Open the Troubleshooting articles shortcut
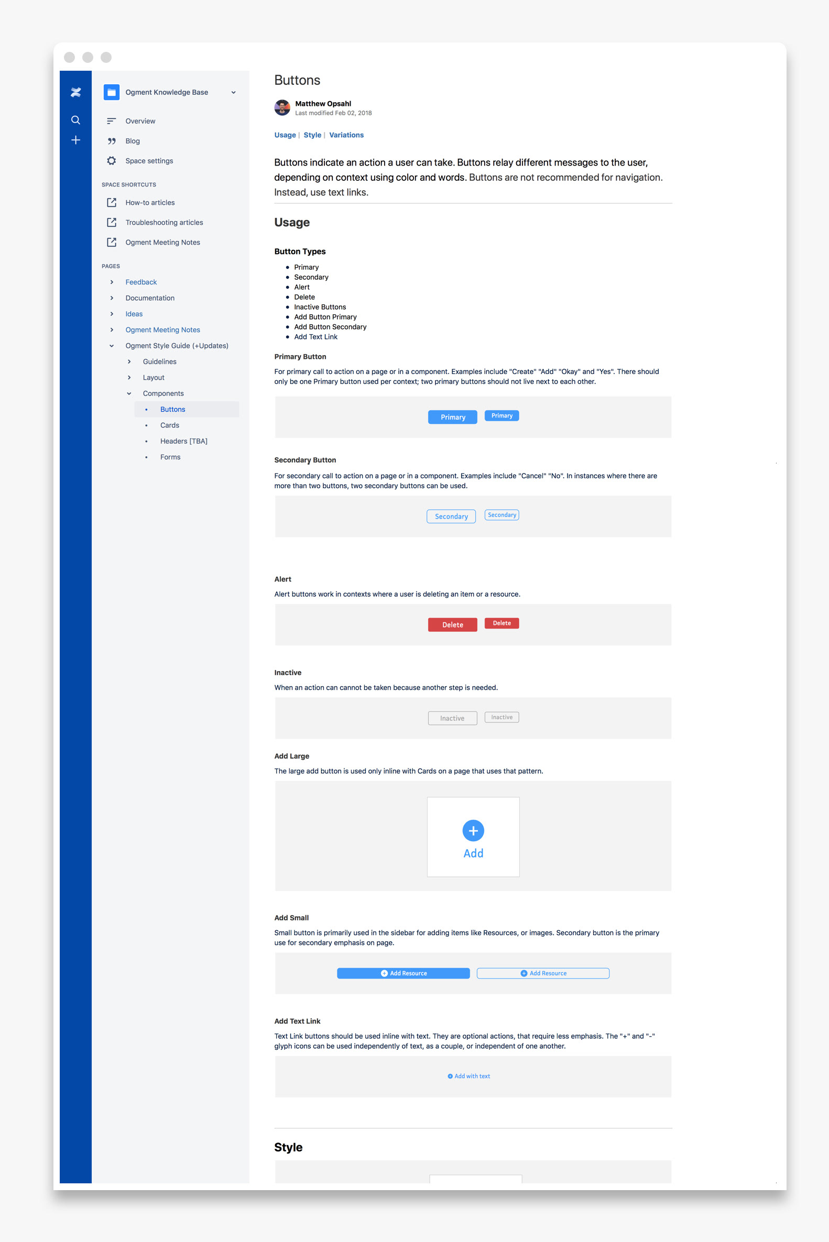 [165, 223]
